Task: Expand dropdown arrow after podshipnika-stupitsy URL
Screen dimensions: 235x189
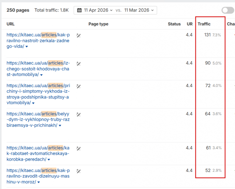Action: 33,103
